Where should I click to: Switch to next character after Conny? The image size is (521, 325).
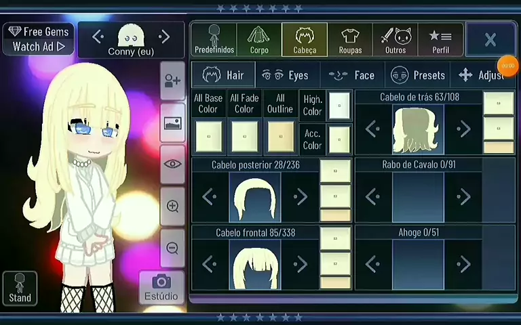164,37
